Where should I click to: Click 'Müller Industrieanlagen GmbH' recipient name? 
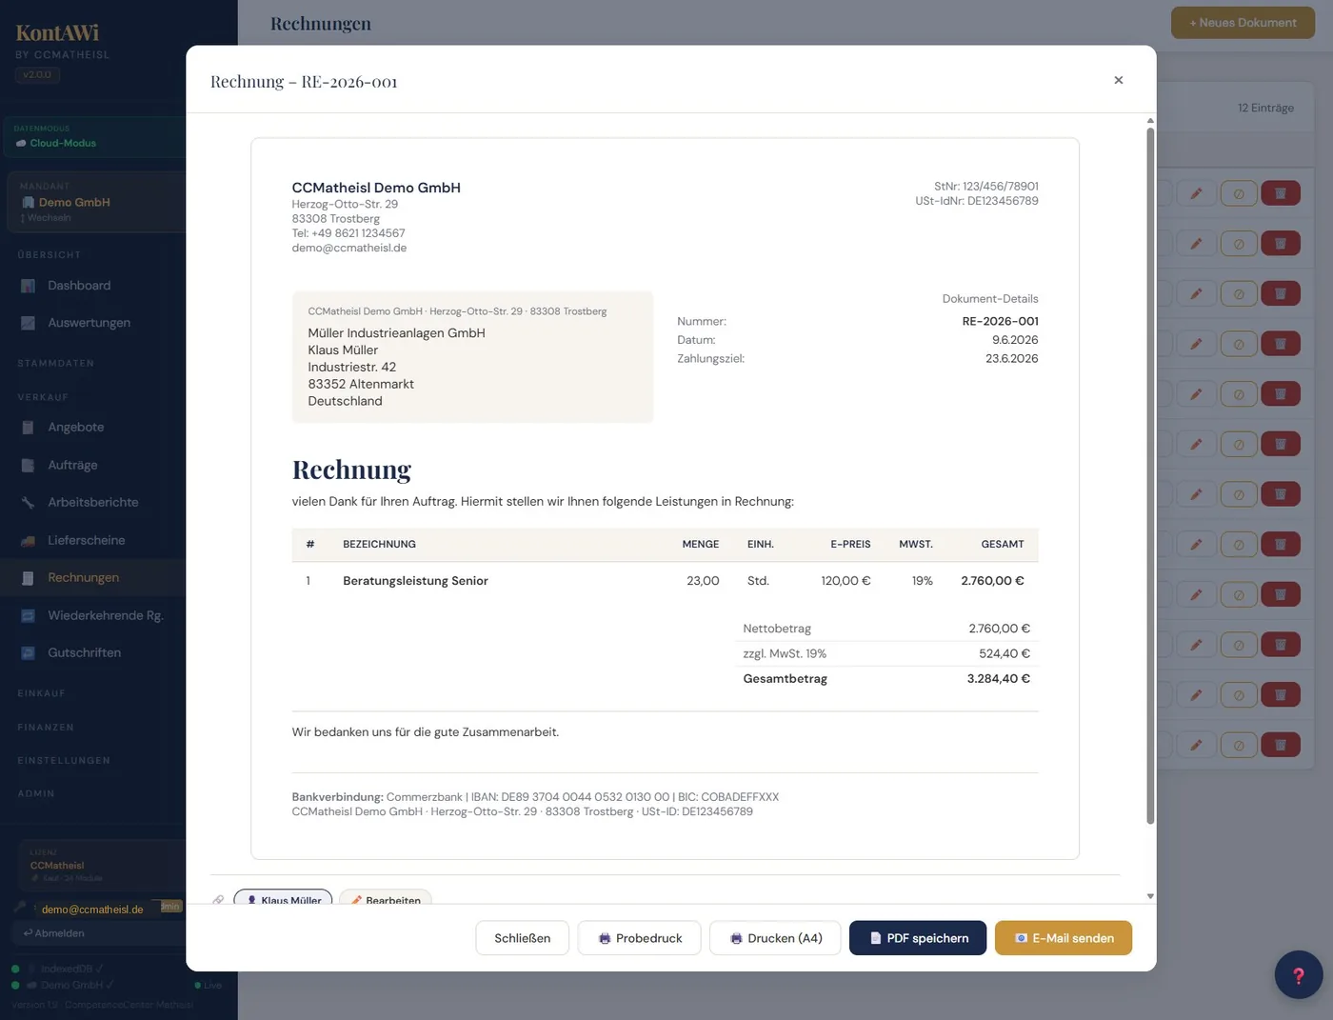[396, 333]
